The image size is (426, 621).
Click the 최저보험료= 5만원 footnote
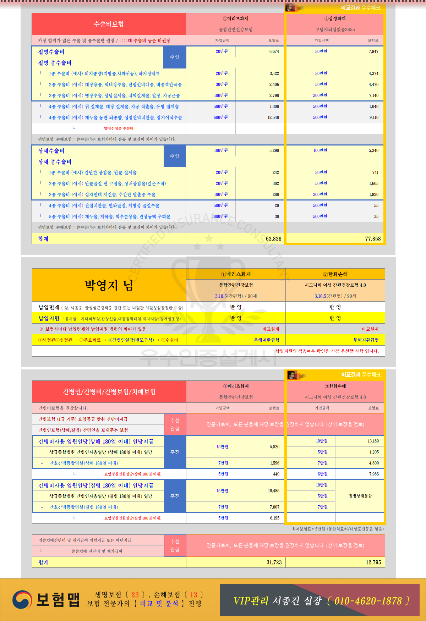point(338,529)
